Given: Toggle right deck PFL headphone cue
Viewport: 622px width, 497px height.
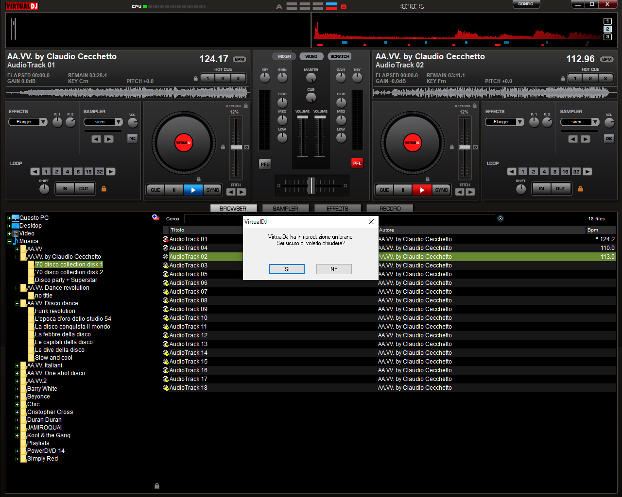Looking at the screenshot, I should [x=357, y=163].
